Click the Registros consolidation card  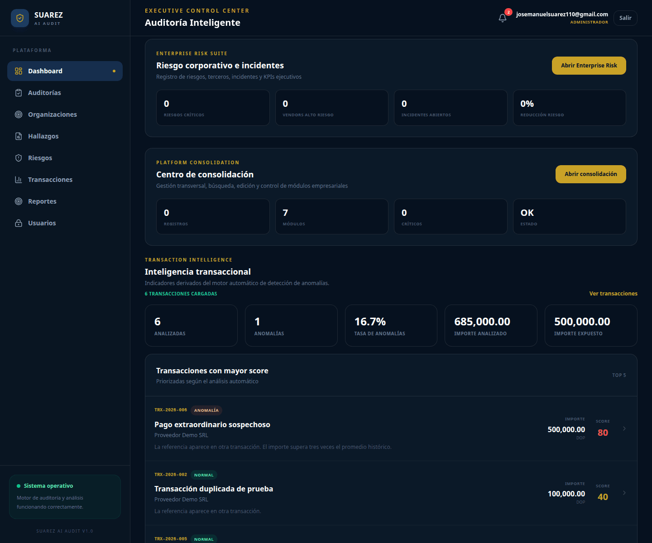[213, 217]
